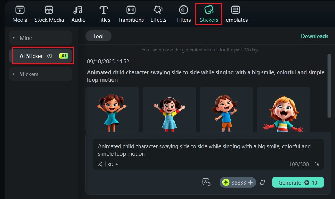
Task: Clear the prompt with the trash icon
Action: 316,164
